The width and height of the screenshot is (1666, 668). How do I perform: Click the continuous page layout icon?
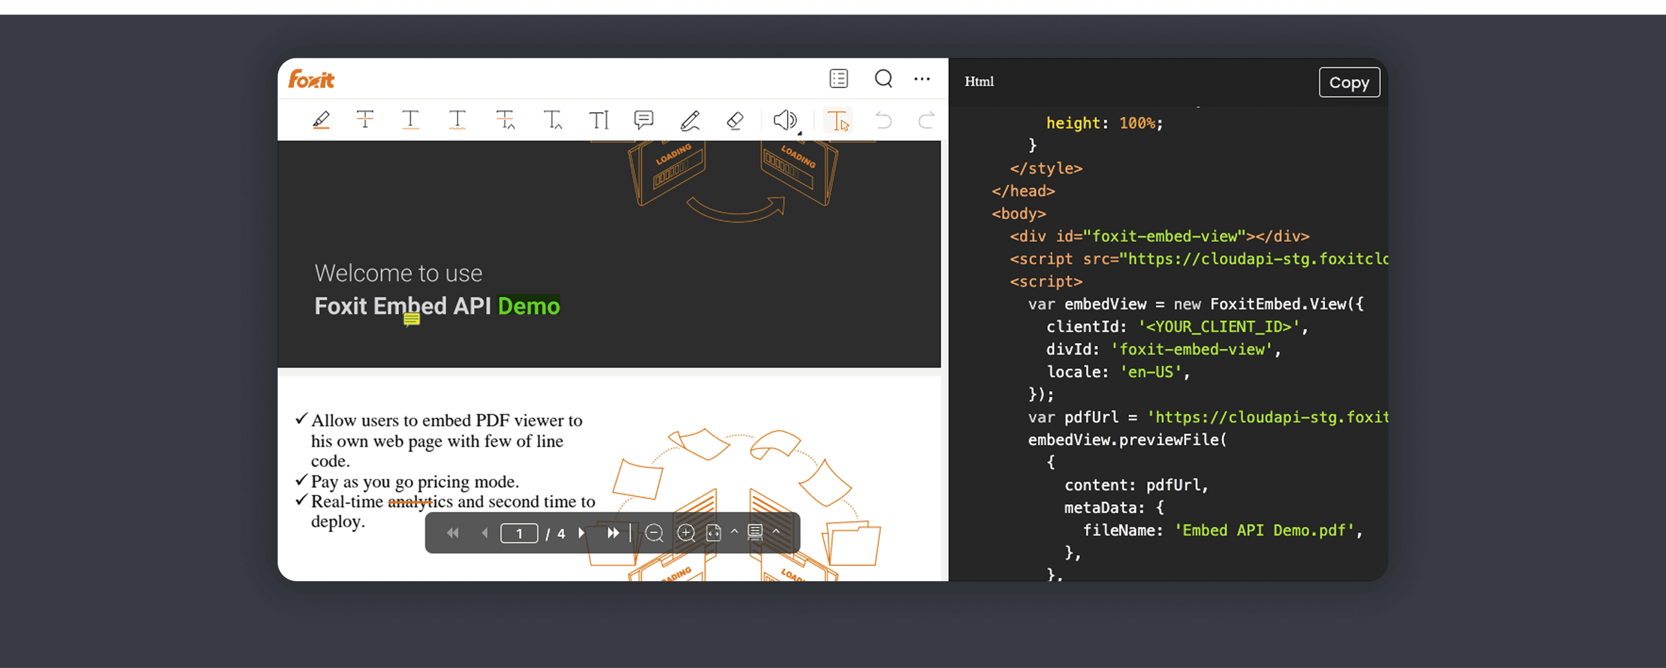click(x=755, y=533)
